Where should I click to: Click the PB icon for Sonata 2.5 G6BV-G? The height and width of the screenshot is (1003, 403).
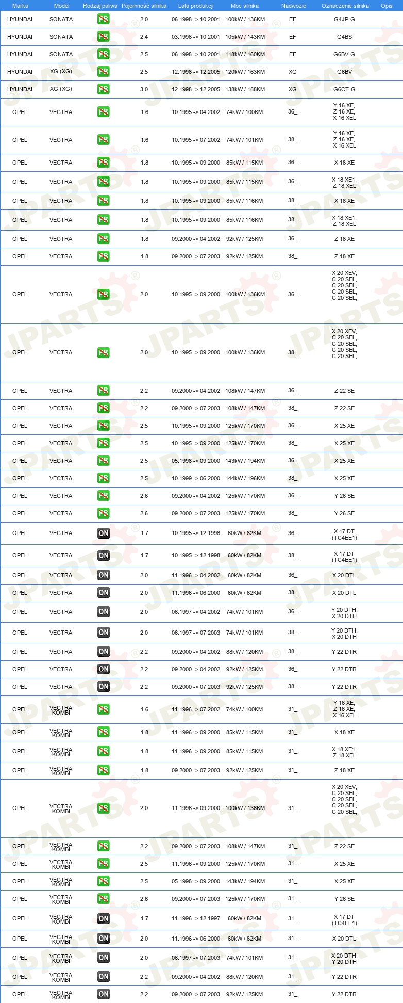click(x=103, y=54)
